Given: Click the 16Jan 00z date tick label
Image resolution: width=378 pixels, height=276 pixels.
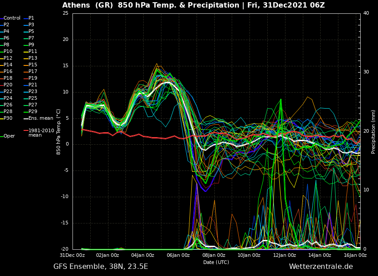Looking at the screenshot, I should click(355, 256).
